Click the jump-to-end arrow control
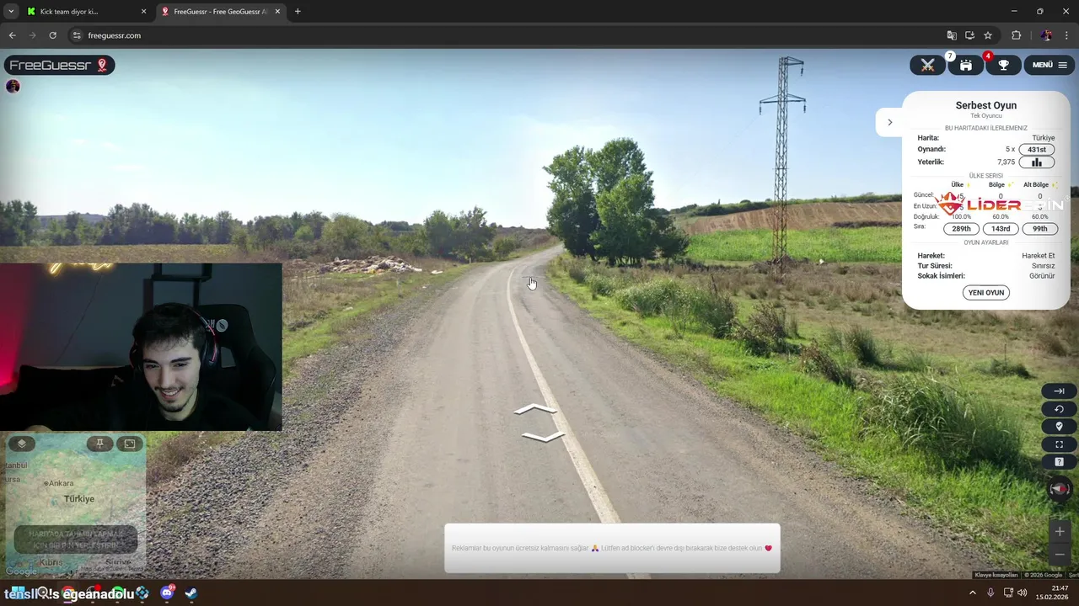This screenshot has width=1079, height=606. pos(1059,391)
